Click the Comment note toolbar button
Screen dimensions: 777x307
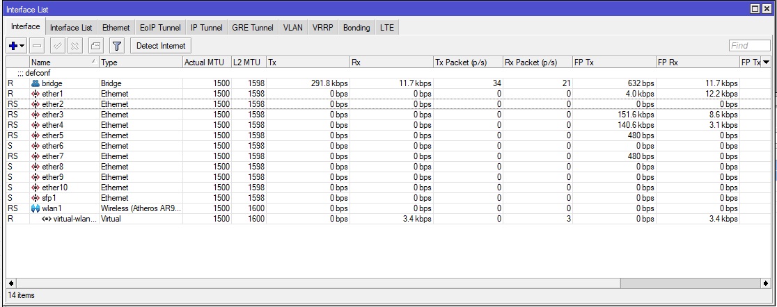pos(95,46)
